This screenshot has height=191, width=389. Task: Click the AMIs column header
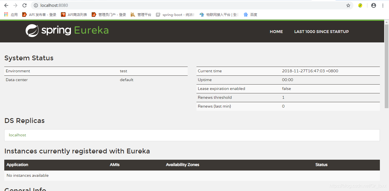(114, 165)
